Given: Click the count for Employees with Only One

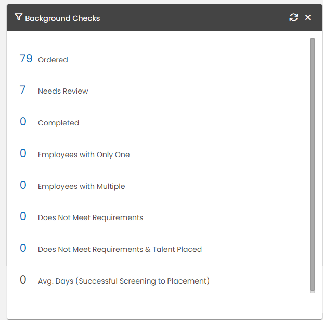Looking at the screenshot, I should tap(23, 153).
